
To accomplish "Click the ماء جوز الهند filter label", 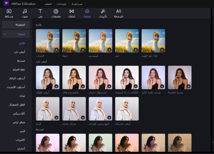I will tap(149, 56).
